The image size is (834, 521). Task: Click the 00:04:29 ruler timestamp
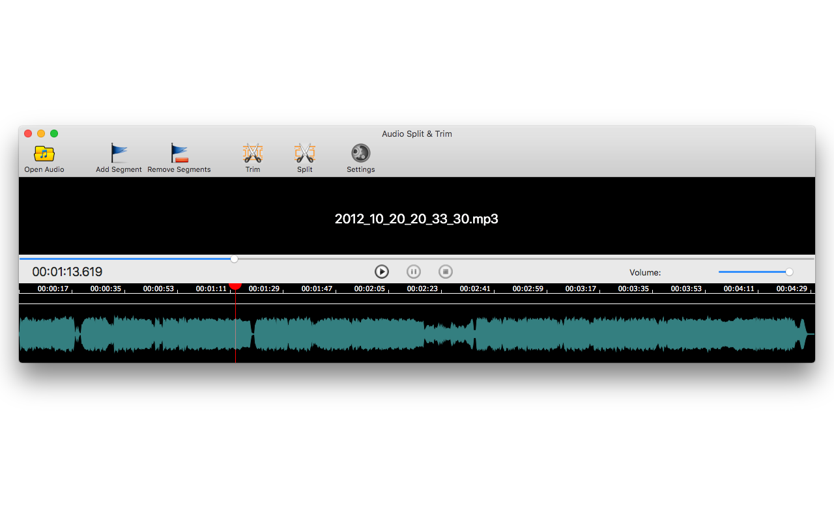click(x=792, y=289)
